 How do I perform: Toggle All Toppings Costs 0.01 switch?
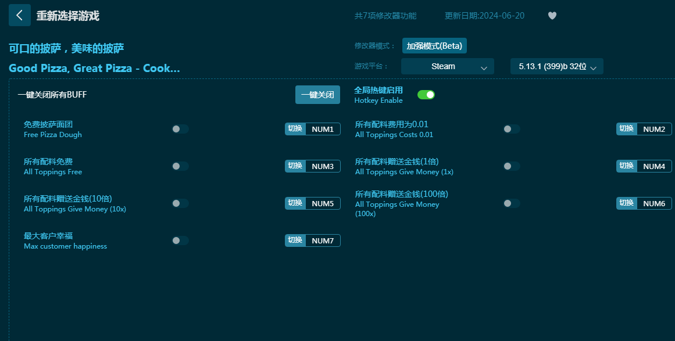pos(512,129)
